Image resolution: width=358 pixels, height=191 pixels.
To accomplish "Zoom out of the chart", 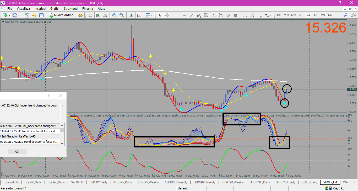I will [122, 15].
